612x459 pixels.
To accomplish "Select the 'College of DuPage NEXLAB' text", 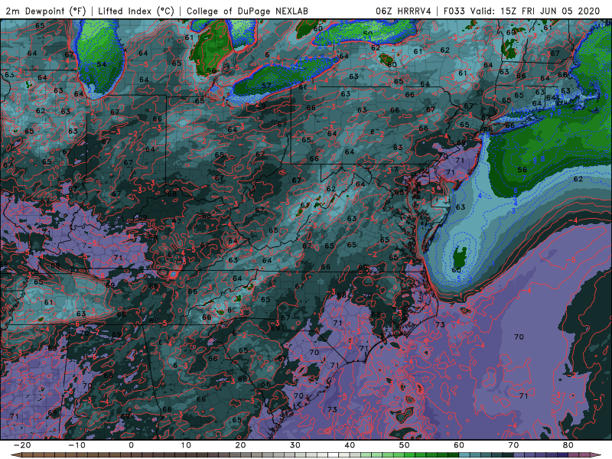I will click(x=247, y=11).
